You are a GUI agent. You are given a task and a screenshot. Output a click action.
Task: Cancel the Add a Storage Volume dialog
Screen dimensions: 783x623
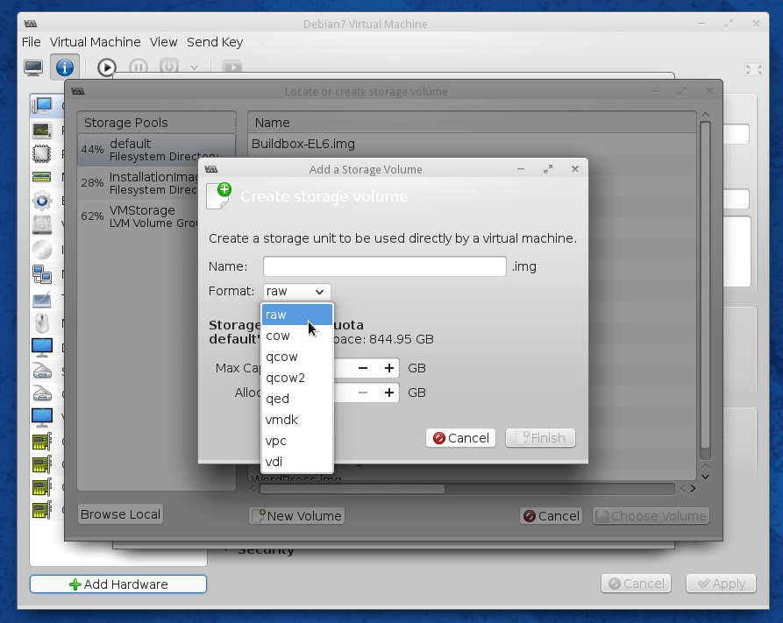click(460, 438)
